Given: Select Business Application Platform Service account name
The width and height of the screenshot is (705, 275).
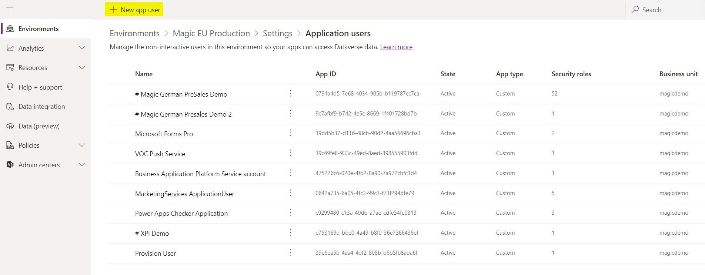Looking at the screenshot, I should pyautogui.click(x=200, y=174).
